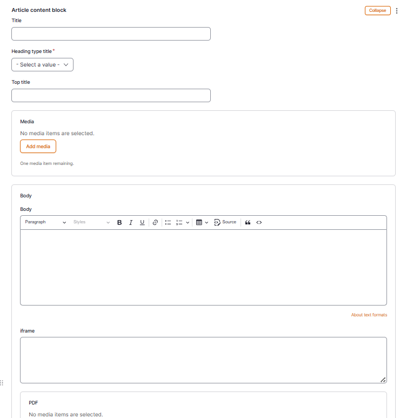The image size is (400, 418).
Task: Click into the iframe text area
Action: (x=203, y=360)
